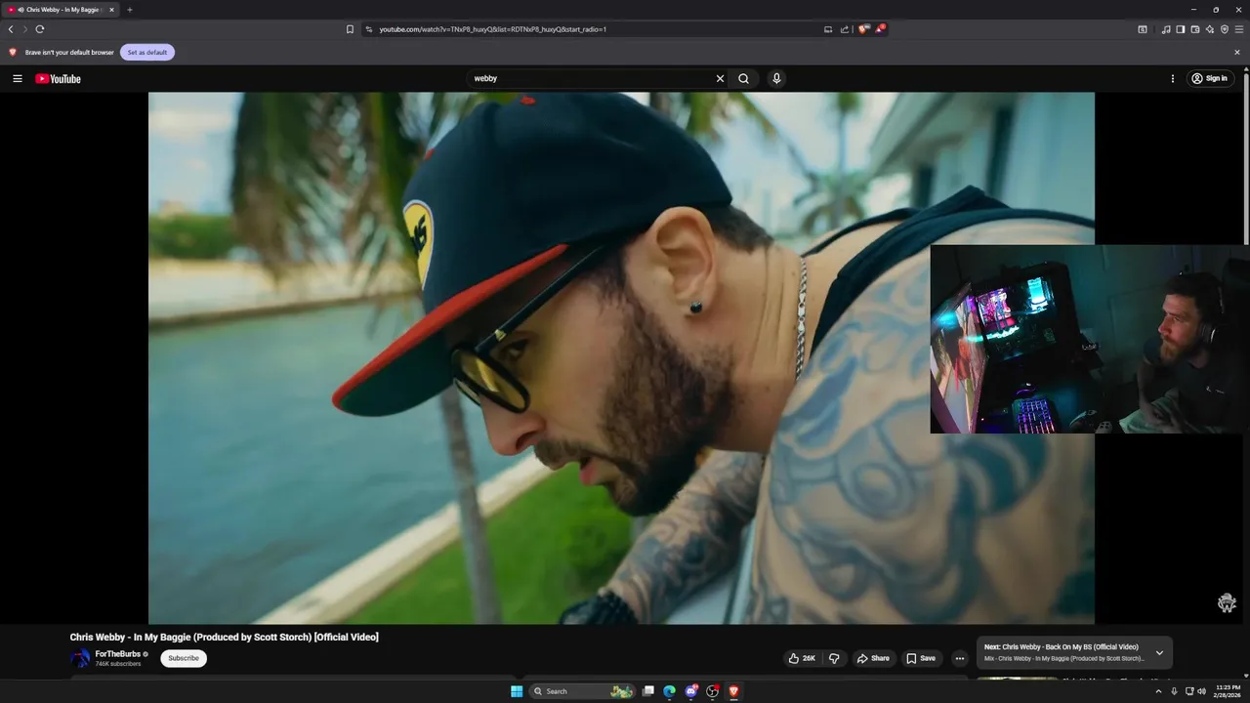Viewport: 1250px width, 703px height.
Task: Click the video title text
Action: pos(224,637)
